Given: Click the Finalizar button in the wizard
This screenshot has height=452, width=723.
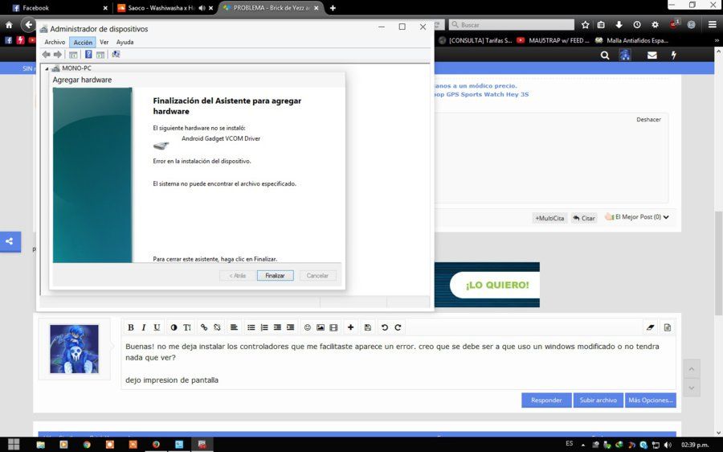Looking at the screenshot, I should coord(276,276).
